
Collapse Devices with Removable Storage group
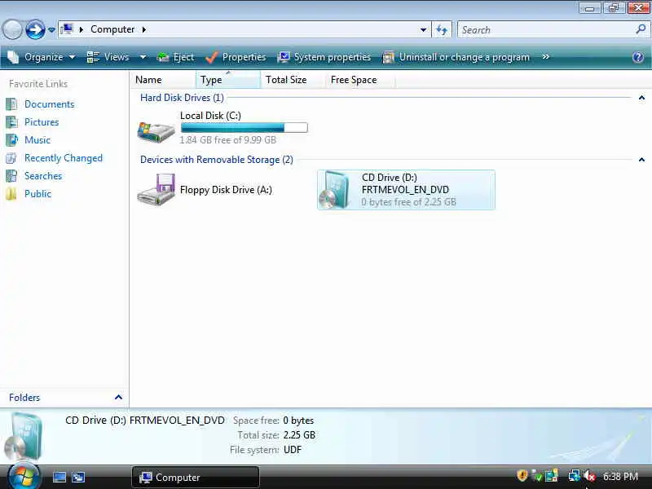[641, 160]
